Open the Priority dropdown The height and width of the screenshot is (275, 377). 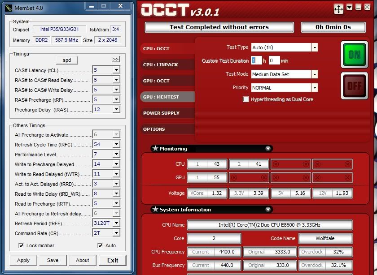(314, 88)
